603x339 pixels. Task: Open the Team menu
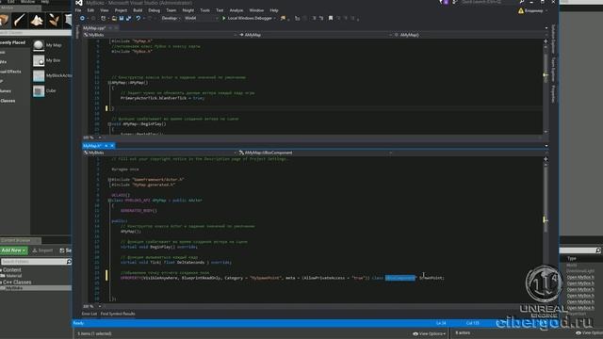pos(171,10)
